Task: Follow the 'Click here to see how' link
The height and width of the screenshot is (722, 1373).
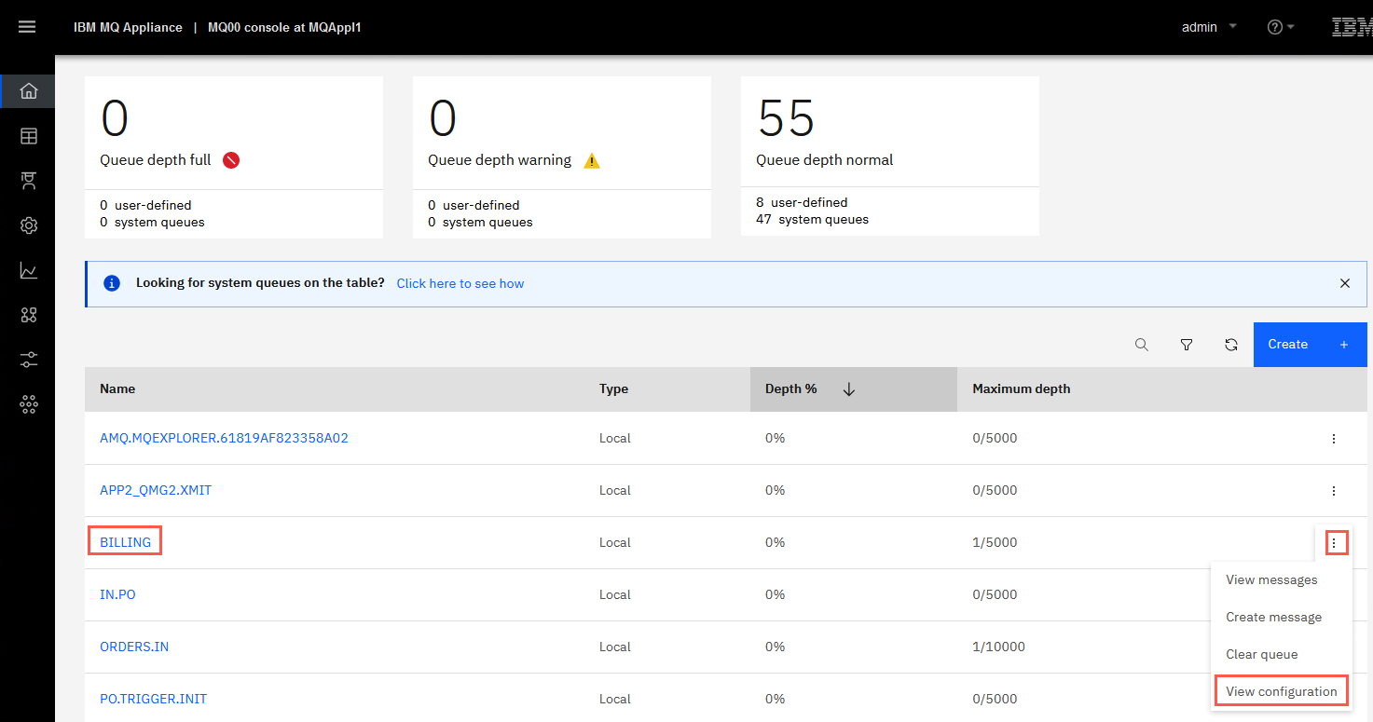Action: (x=460, y=283)
